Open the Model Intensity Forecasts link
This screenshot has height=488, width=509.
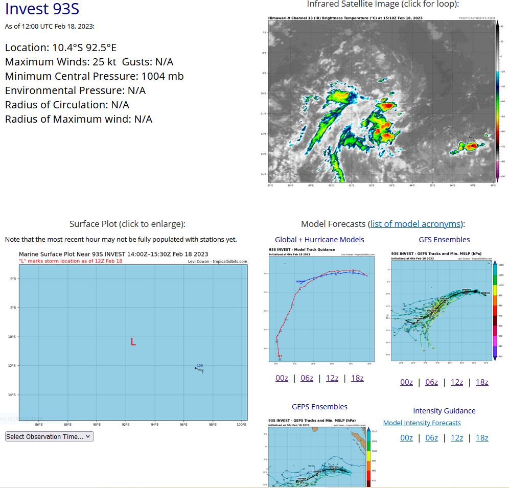pos(422,423)
